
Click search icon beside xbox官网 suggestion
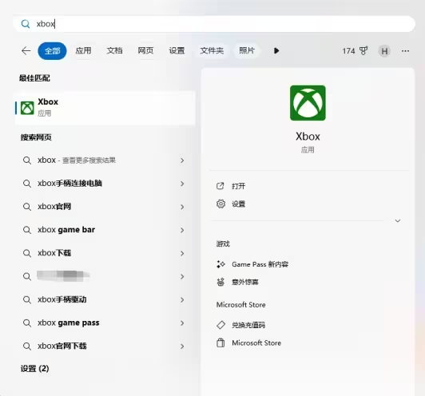tap(27, 207)
